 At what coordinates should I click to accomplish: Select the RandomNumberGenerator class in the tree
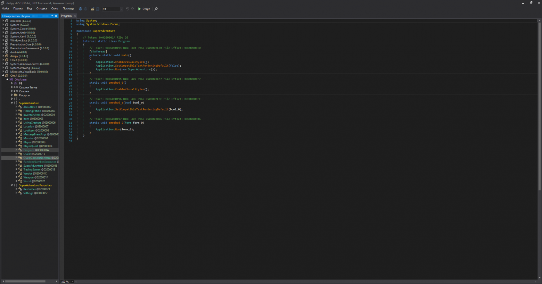41,162
